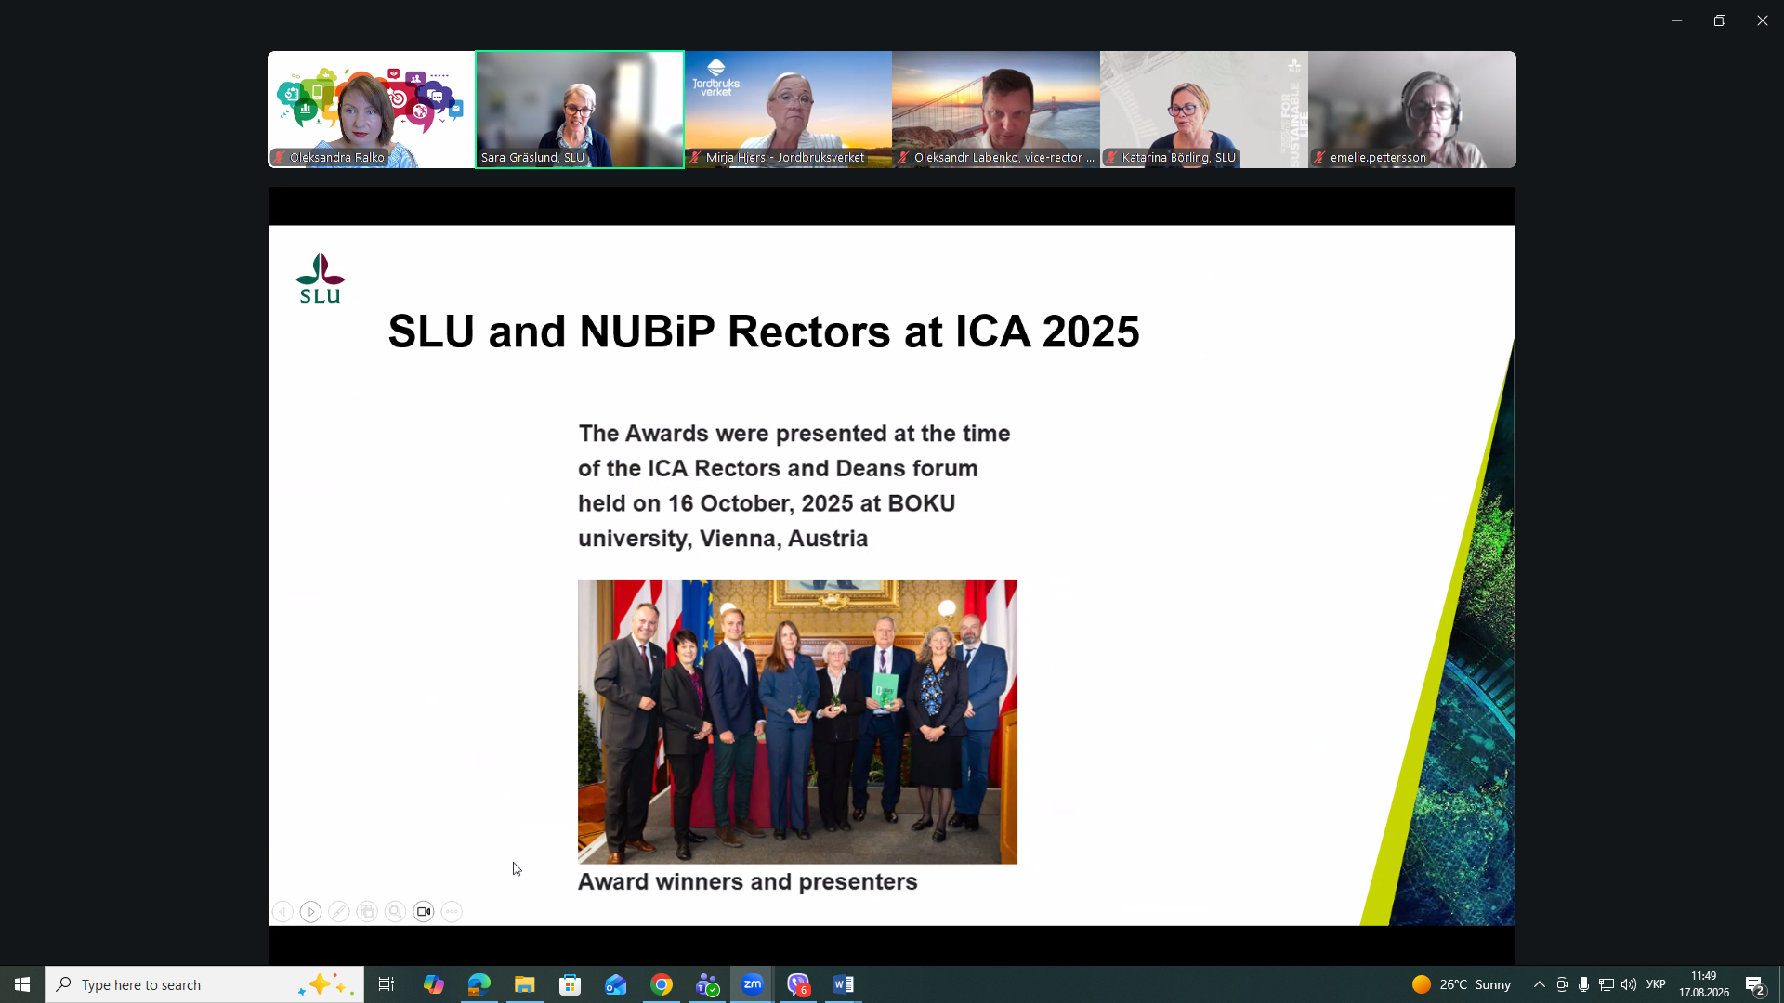The width and height of the screenshot is (1784, 1003).
Task: Open the notification center with 2 alerts
Action: [1755, 984]
